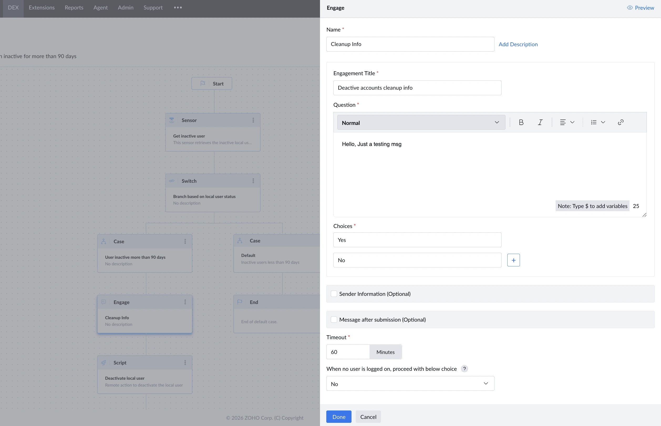Click the Done button
The width and height of the screenshot is (661, 426).
(x=339, y=417)
